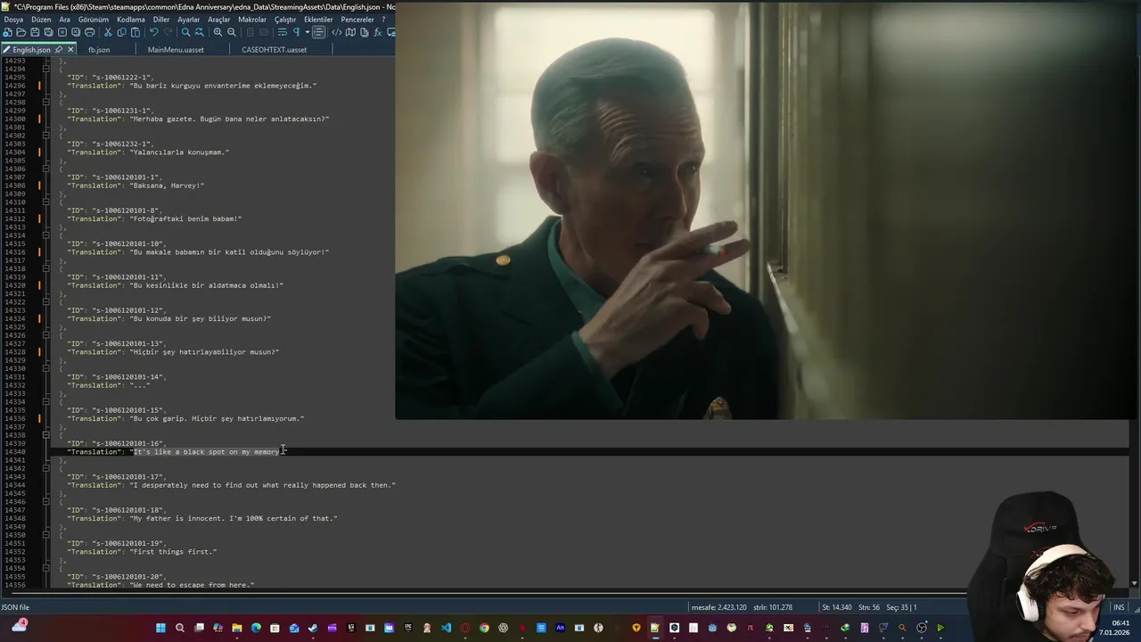
Task: Switch to the fb.json tab
Action: (99, 50)
